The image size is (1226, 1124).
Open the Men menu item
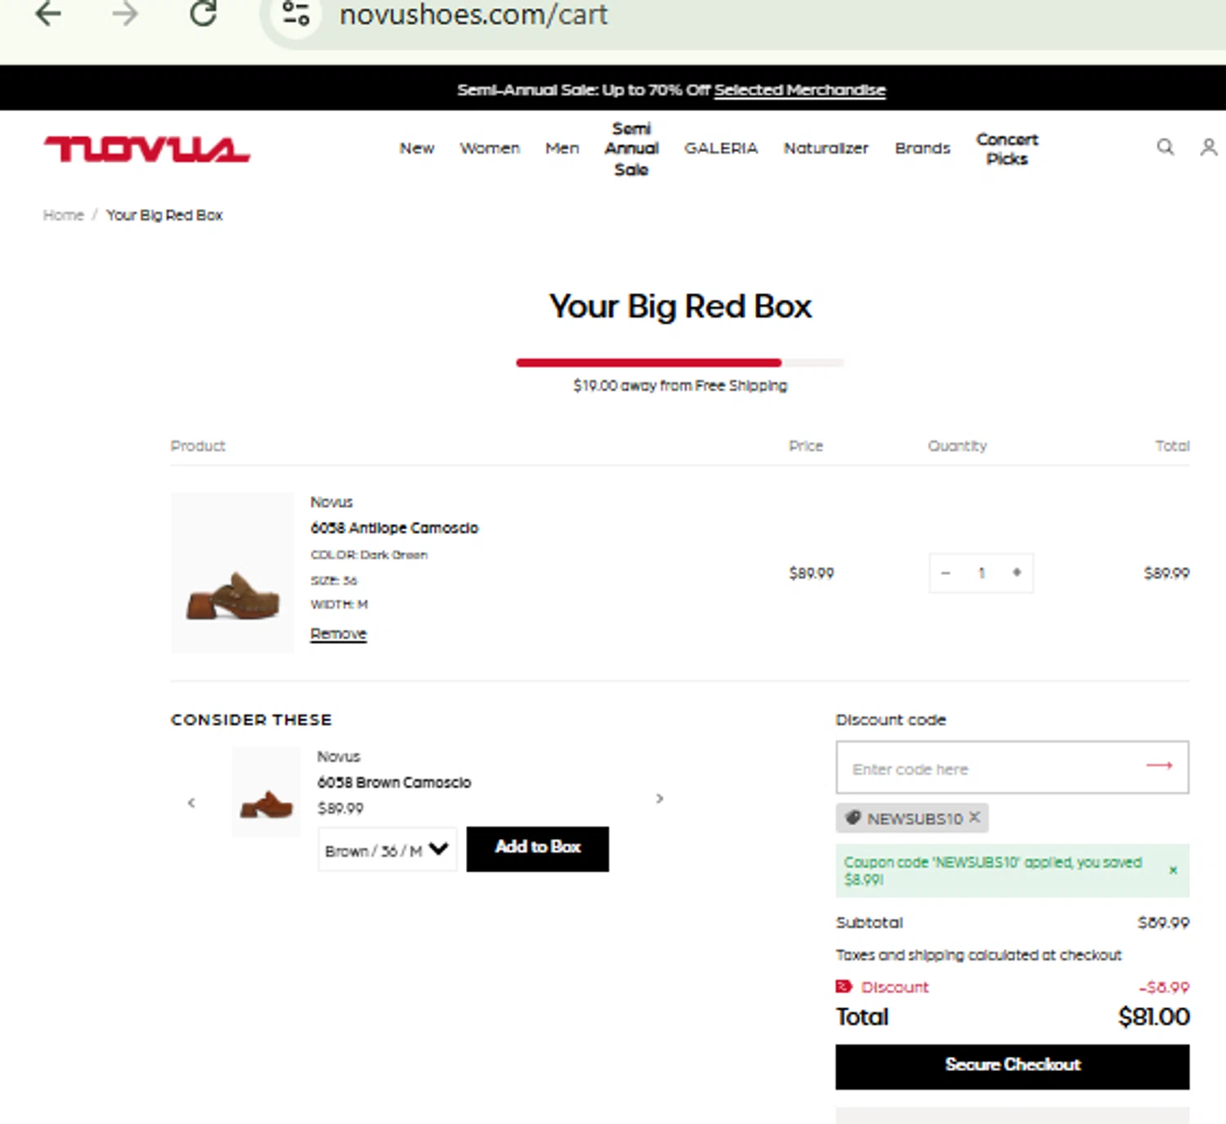click(x=562, y=148)
